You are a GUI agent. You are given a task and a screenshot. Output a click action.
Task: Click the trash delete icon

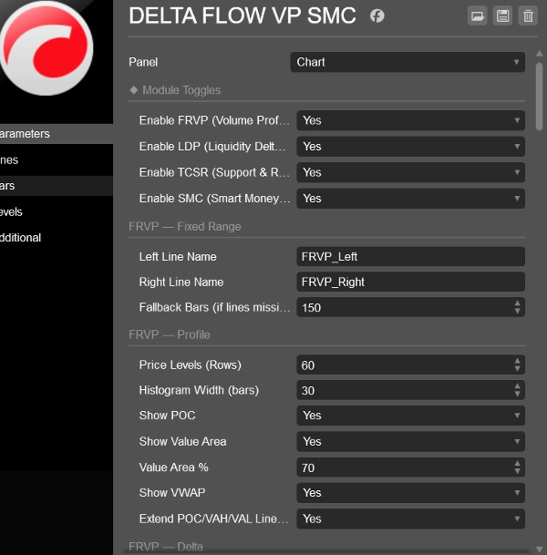528,15
